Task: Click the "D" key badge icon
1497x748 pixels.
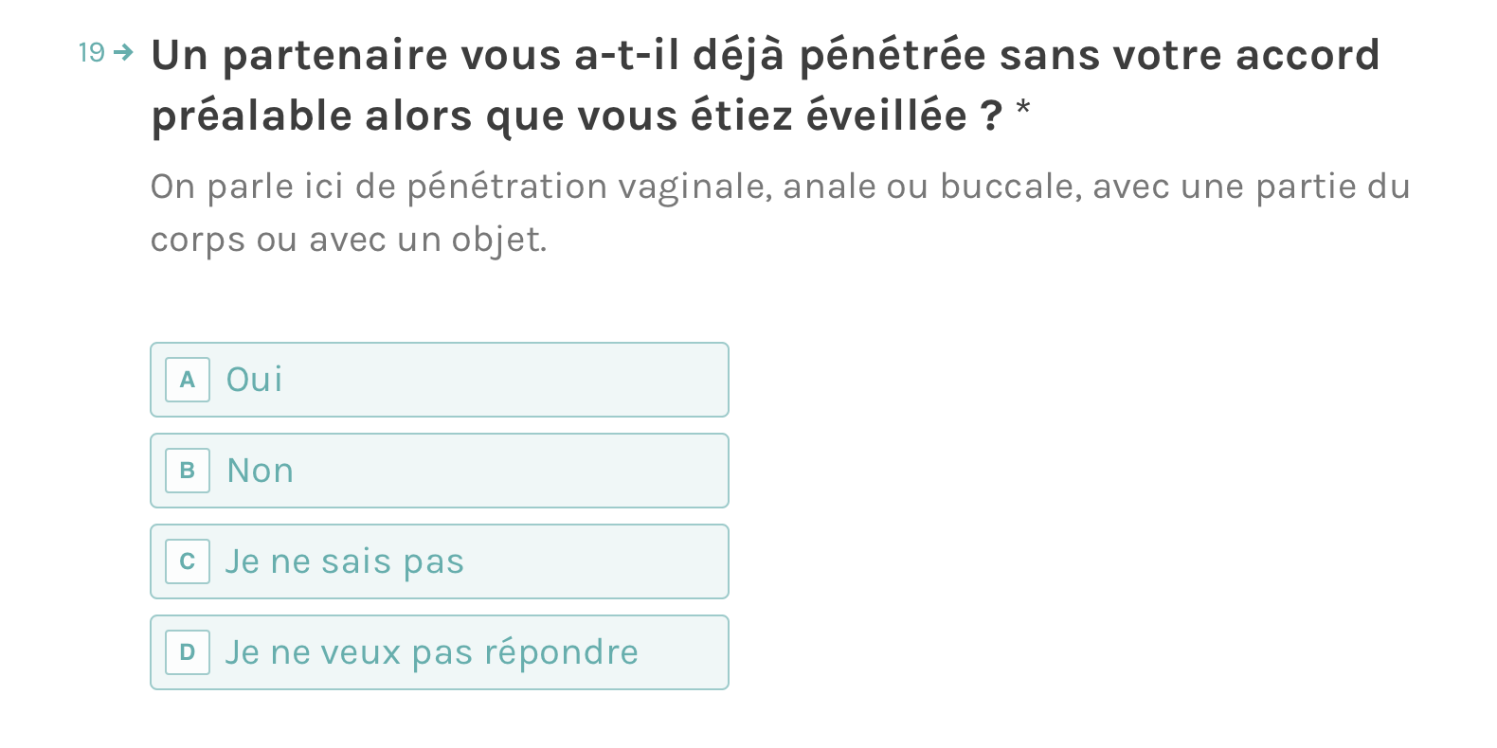Action: tap(188, 652)
